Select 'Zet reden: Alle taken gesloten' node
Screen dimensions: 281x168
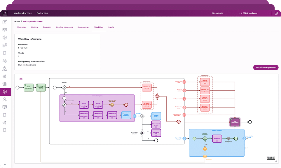pos(205,91)
